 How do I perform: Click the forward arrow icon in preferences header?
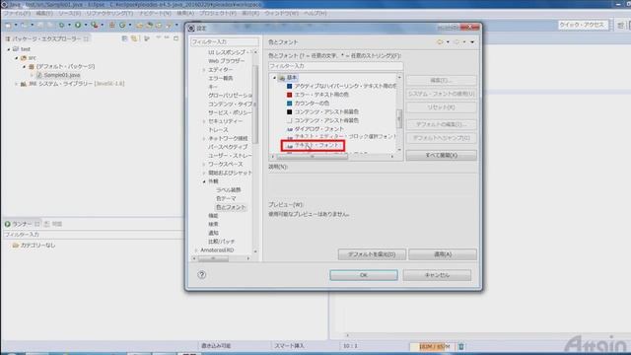tap(456, 41)
